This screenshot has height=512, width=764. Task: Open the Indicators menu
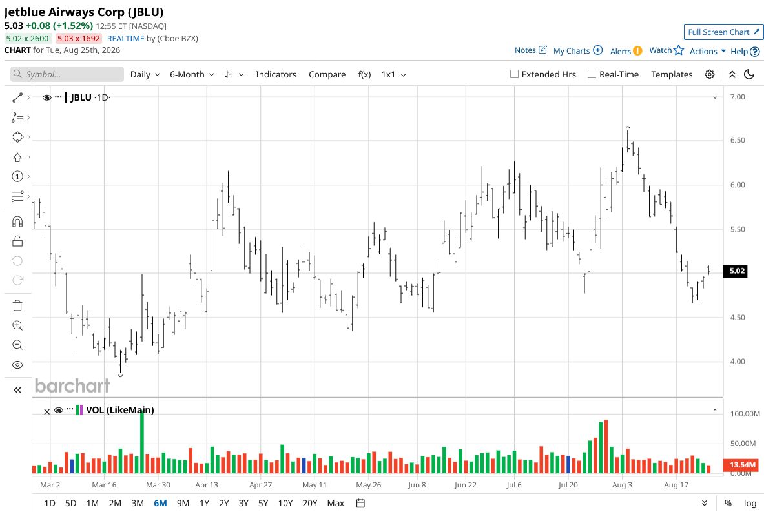click(276, 74)
